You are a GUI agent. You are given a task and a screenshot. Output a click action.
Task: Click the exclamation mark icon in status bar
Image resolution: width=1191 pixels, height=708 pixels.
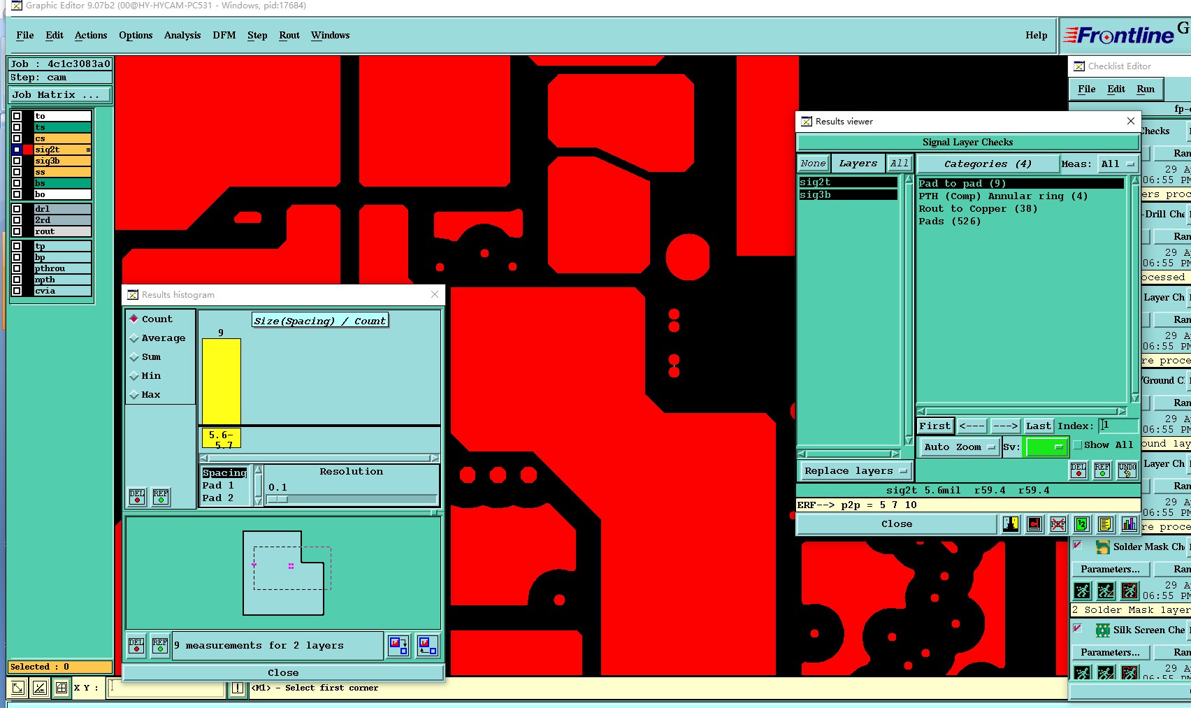(238, 688)
